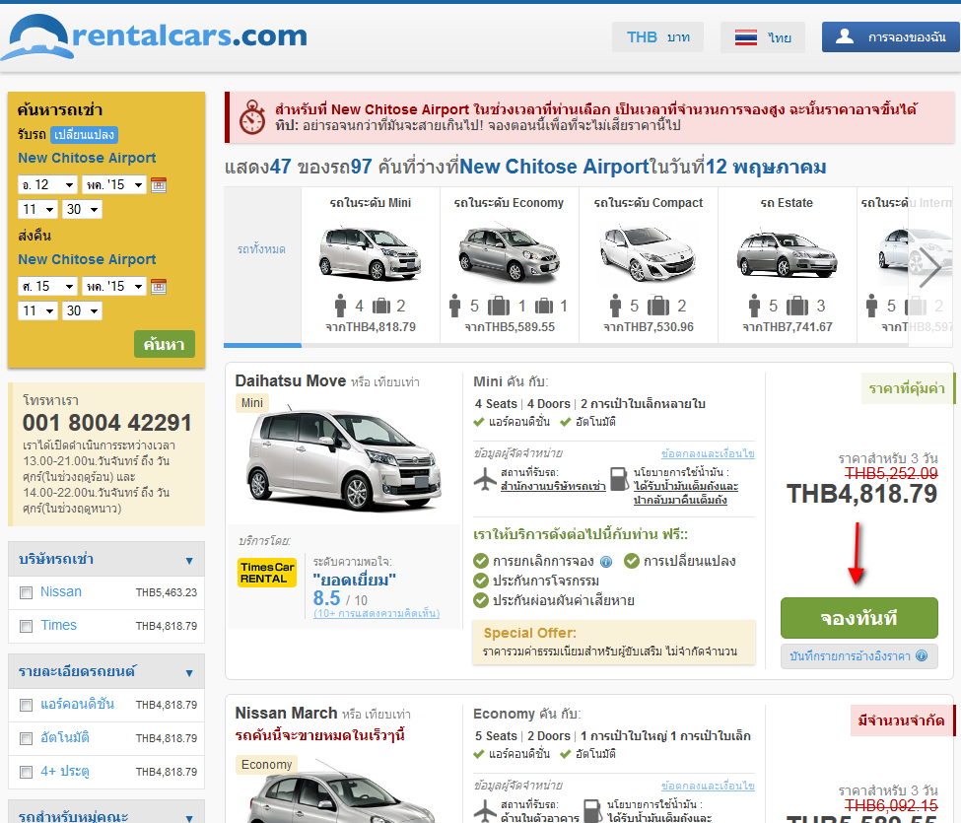Click the fuel pump icon in Daihatsu Move card
961x823 pixels.
[619, 479]
